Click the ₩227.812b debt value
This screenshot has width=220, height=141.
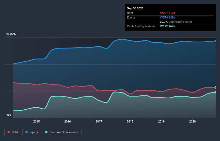[167, 13]
